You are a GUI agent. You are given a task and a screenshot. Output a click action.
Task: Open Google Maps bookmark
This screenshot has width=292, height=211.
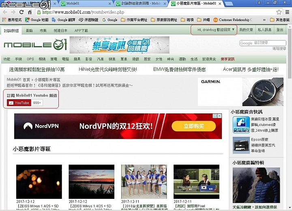(x=36, y=20)
